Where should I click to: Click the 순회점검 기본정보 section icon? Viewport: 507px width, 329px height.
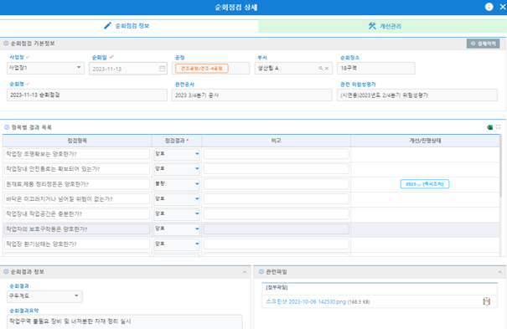(6, 44)
